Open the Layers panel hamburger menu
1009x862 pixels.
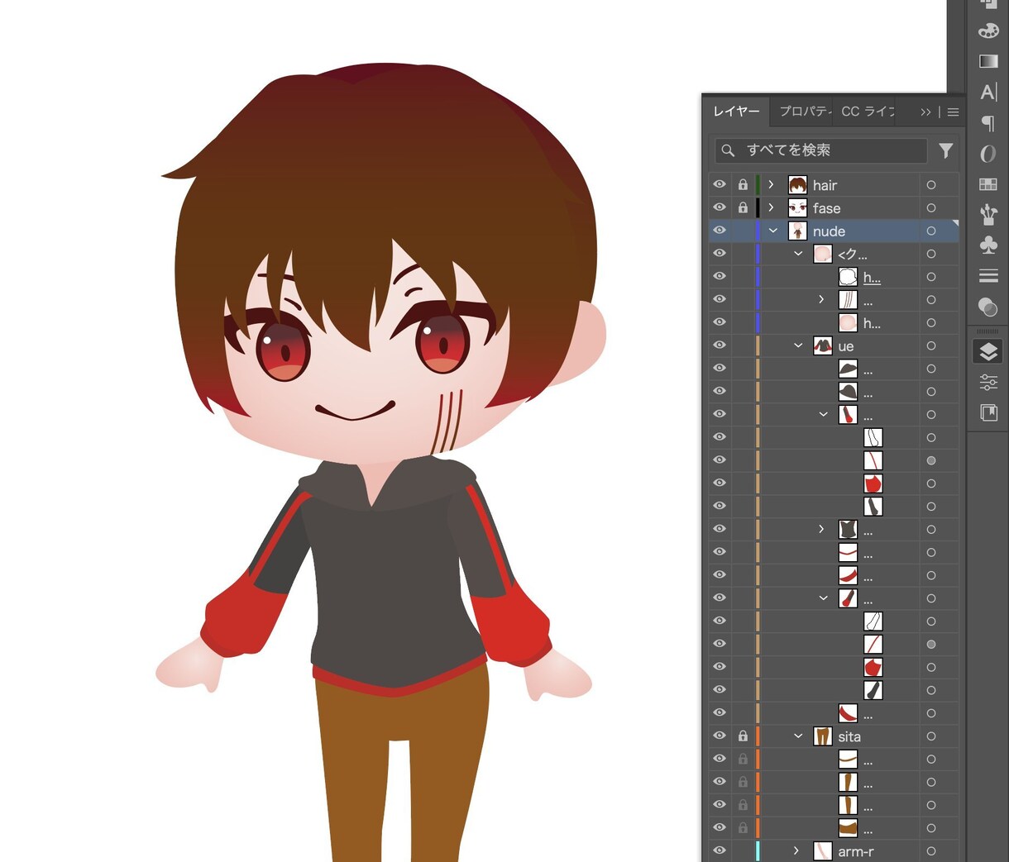tap(953, 112)
